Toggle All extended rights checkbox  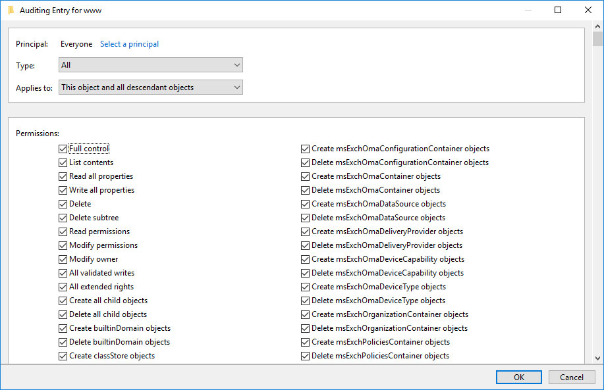[x=63, y=287]
